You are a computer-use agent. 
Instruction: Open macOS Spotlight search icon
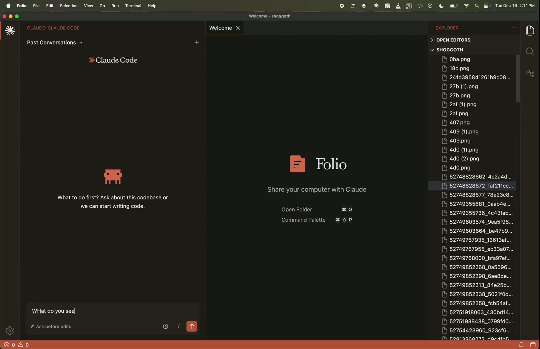coord(477,6)
